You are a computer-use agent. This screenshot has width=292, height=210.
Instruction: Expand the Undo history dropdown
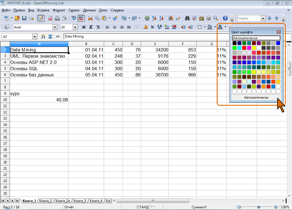(129, 18)
